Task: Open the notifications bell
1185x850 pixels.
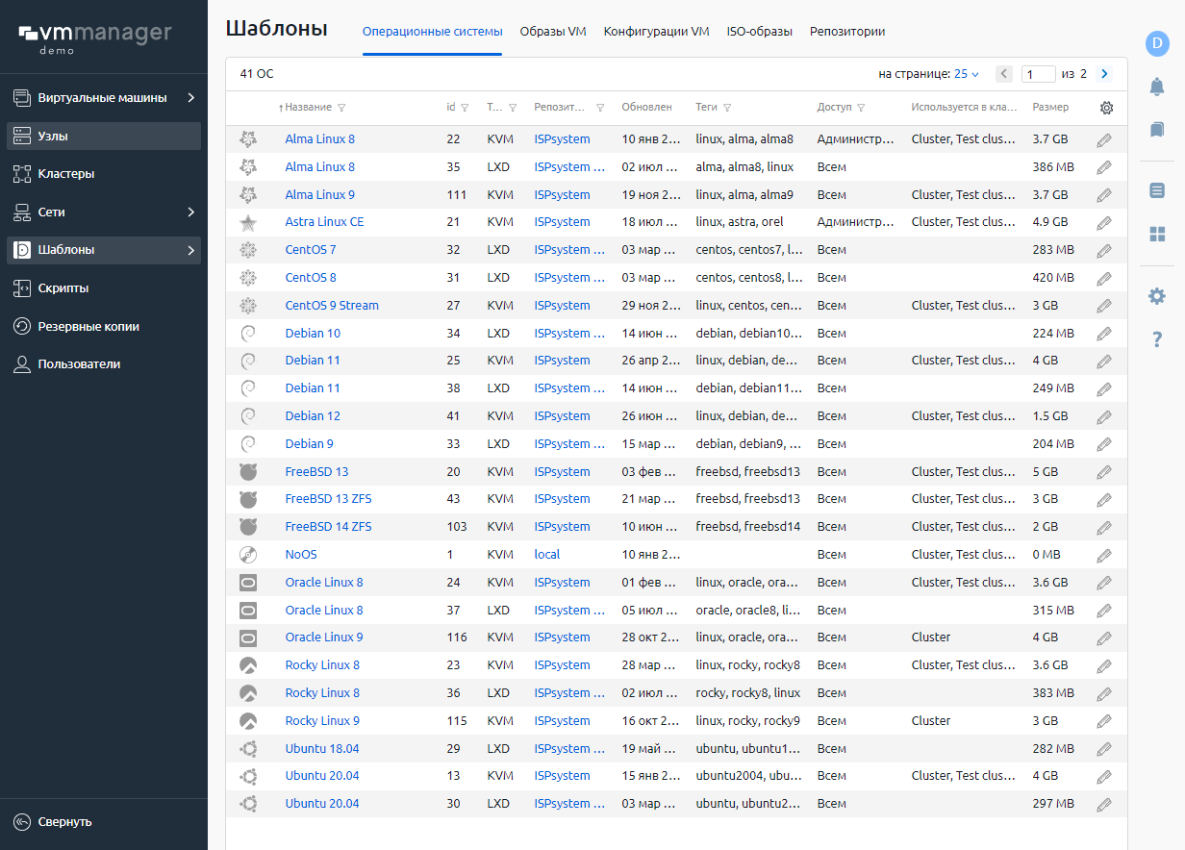Action: 1156,87
